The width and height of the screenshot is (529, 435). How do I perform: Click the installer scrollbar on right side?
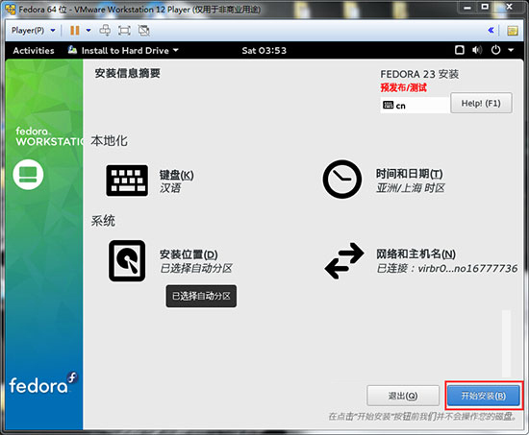pyautogui.click(x=506, y=344)
